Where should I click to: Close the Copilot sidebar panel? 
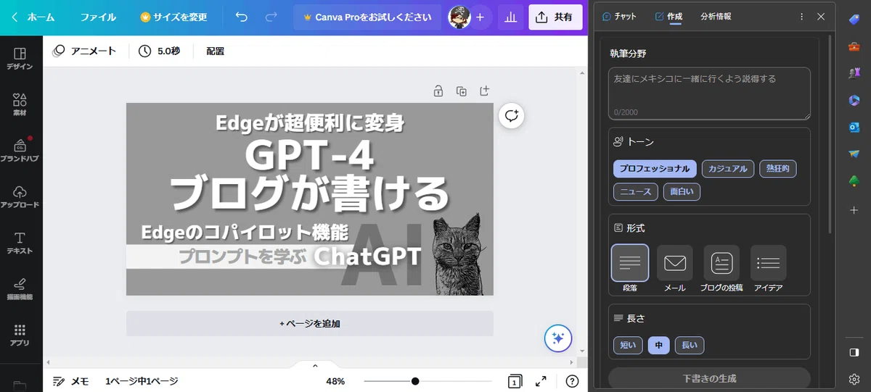(821, 16)
